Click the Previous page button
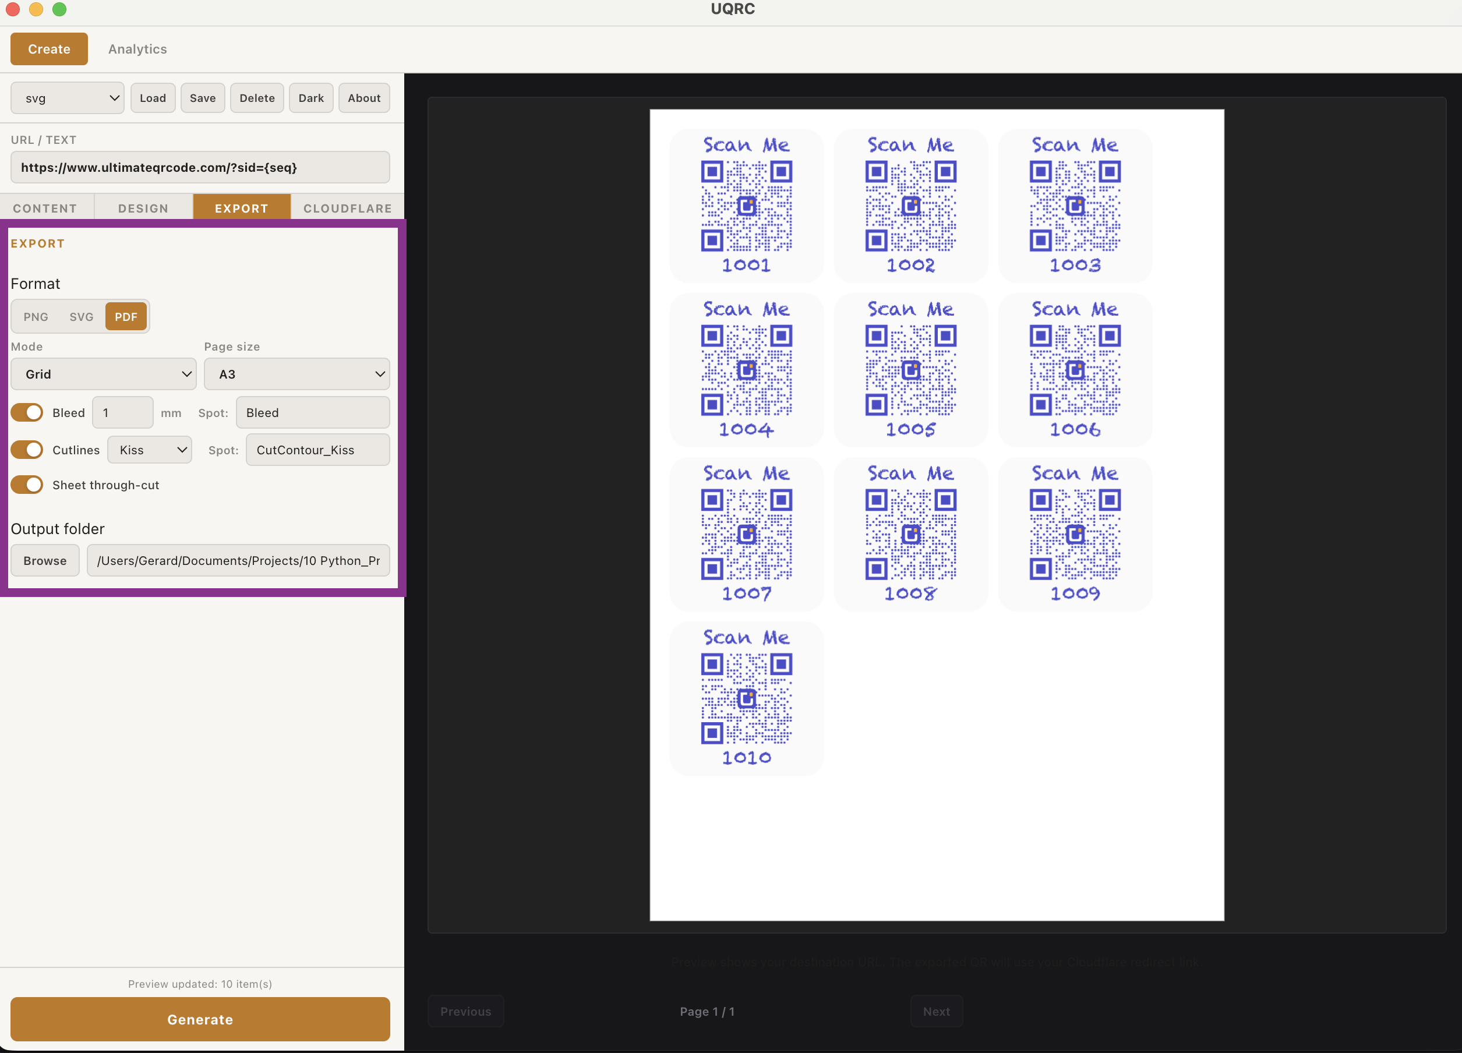 pos(465,1011)
